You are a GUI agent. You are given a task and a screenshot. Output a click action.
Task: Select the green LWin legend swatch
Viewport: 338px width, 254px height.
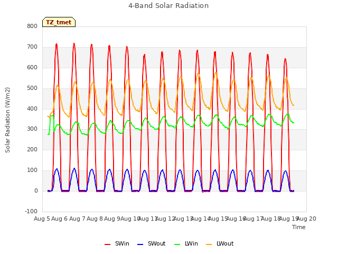(177, 244)
